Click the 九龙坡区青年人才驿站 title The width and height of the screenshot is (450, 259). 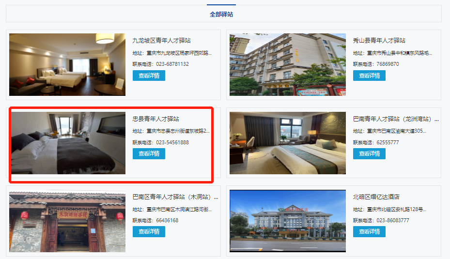pos(162,41)
